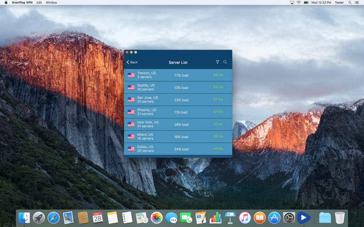The width and height of the screenshot is (364, 227).
Task: Open Calendar showing 28 in Dock
Action: 97,218
